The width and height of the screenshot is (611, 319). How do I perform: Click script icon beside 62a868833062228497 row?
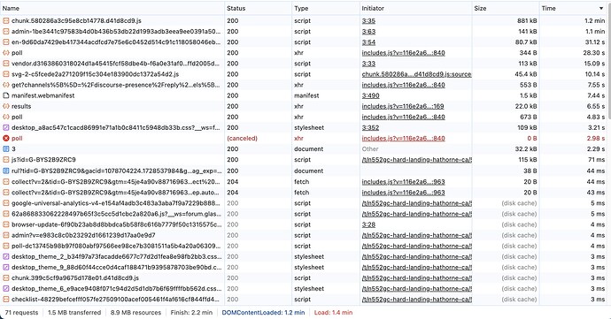tap(6, 214)
